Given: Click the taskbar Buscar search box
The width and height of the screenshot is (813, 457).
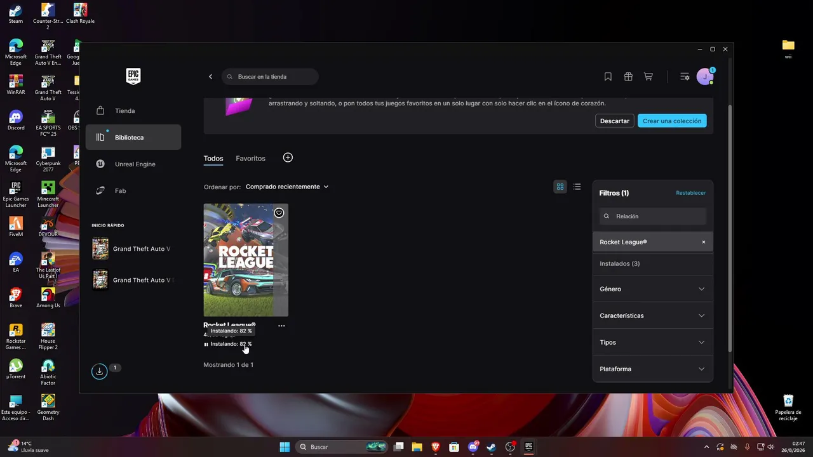Looking at the screenshot, I should [343, 447].
